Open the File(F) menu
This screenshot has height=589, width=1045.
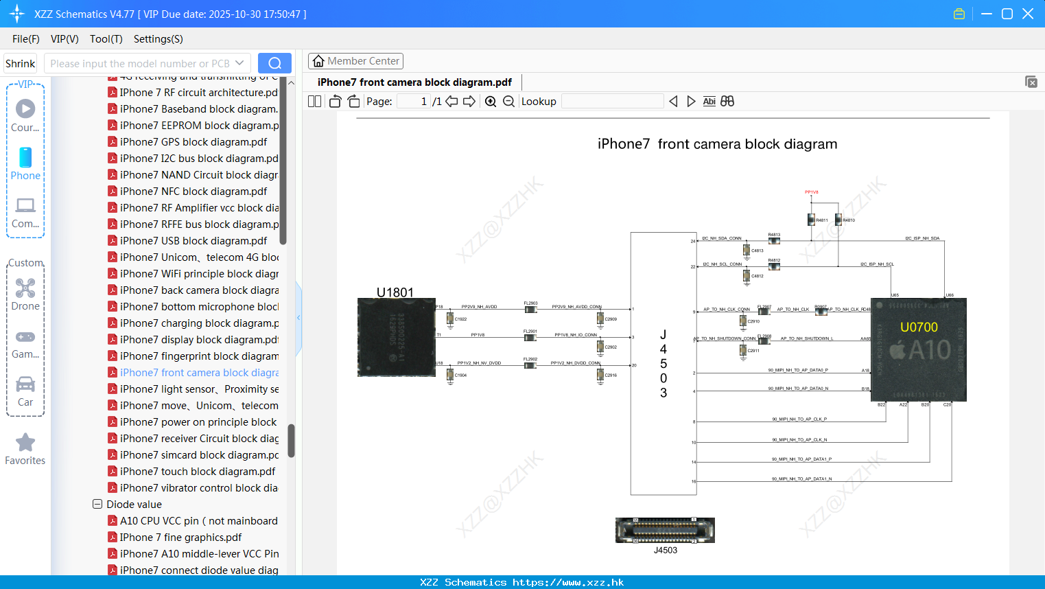[x=26, y=39]
